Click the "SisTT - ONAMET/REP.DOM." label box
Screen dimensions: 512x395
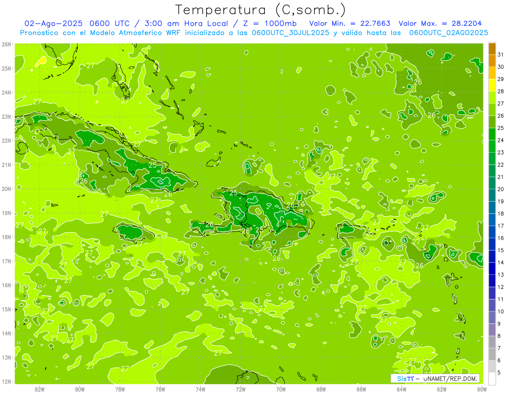tap(435, 378)
